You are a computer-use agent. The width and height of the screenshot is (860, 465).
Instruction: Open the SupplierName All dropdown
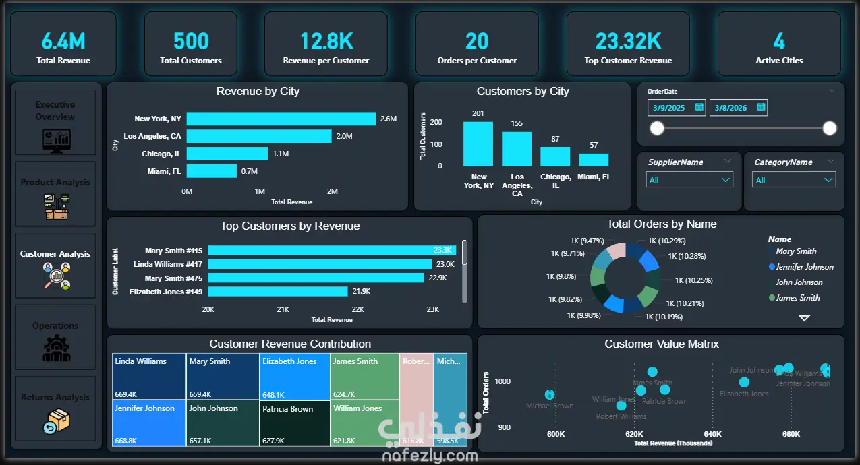[x=689, y=180]
